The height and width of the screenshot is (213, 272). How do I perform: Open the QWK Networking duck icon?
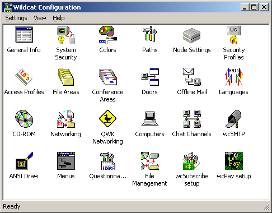(108, 119)
